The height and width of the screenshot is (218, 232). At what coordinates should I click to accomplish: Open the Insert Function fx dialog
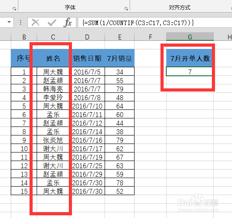67,22
